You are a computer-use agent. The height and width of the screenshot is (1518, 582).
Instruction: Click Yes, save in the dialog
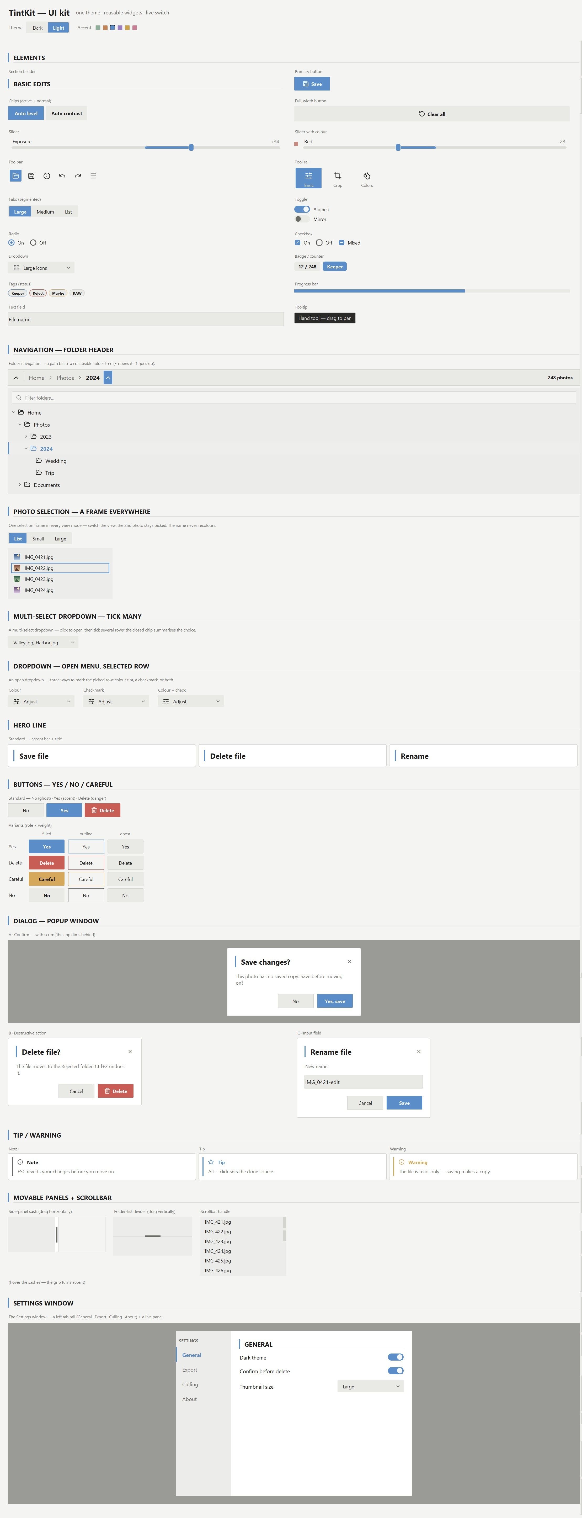pos(335,1001)
